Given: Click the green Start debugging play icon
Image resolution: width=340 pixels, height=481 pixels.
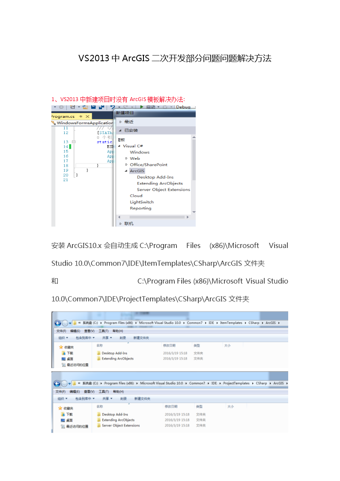Looking at the screenshot, I should pos(142,107).
